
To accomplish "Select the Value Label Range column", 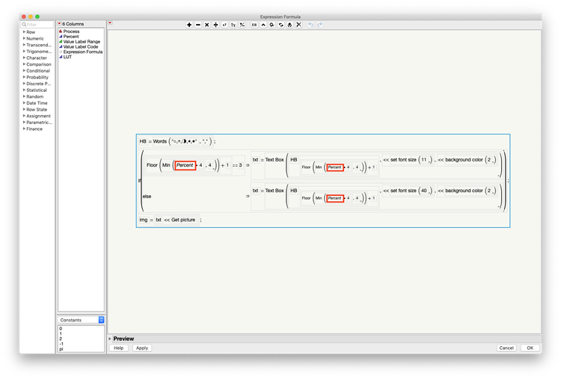I will (x=82, y=41).
